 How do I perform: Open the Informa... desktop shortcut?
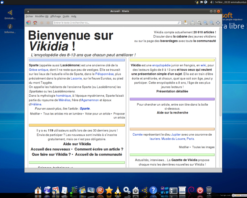(10, 29)
